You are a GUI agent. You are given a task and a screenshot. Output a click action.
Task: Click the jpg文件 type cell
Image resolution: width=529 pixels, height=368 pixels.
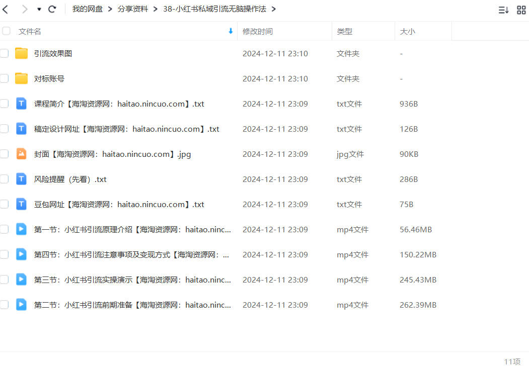[x=350, y=154]
